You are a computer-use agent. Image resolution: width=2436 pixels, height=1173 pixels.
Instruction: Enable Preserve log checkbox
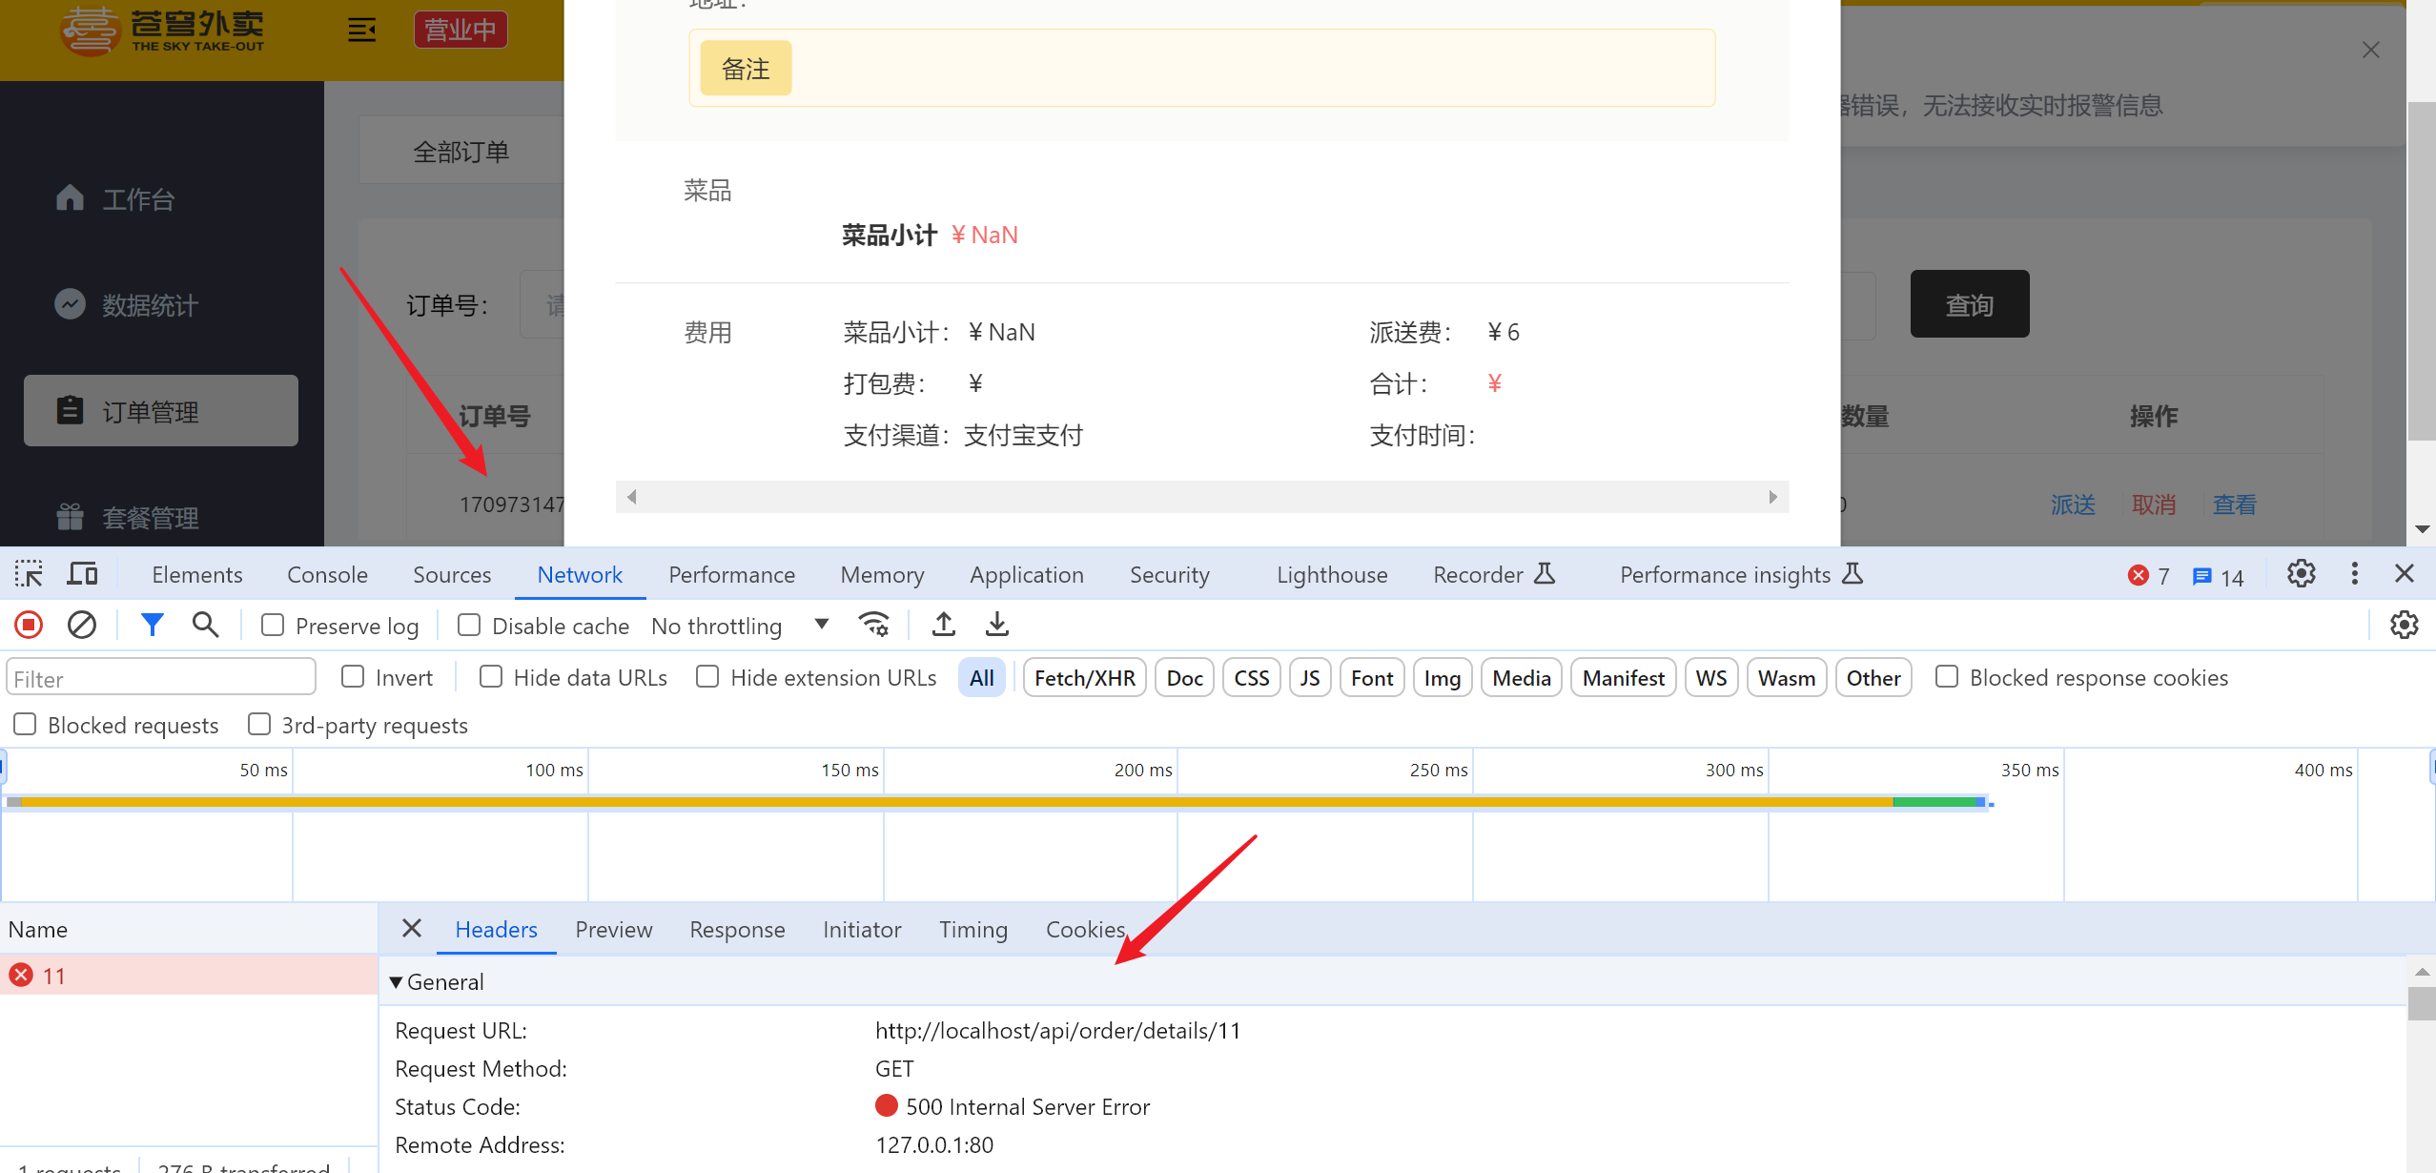click(x=273, y=626)
